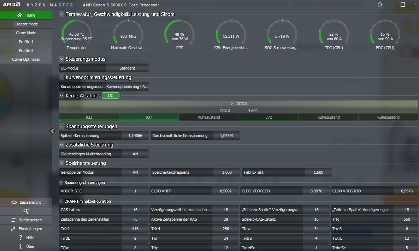The width and height of the screenshot is (419, 251).
Task: Click Durchschnittliche Kernspannung value 1,04391
Action: [227, 135]
